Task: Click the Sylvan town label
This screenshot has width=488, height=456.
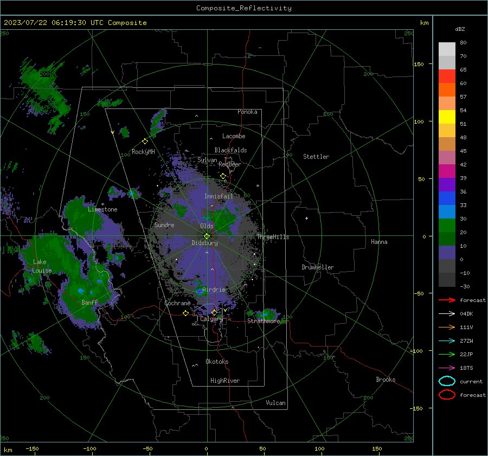Action: click(x=207, y=160)
